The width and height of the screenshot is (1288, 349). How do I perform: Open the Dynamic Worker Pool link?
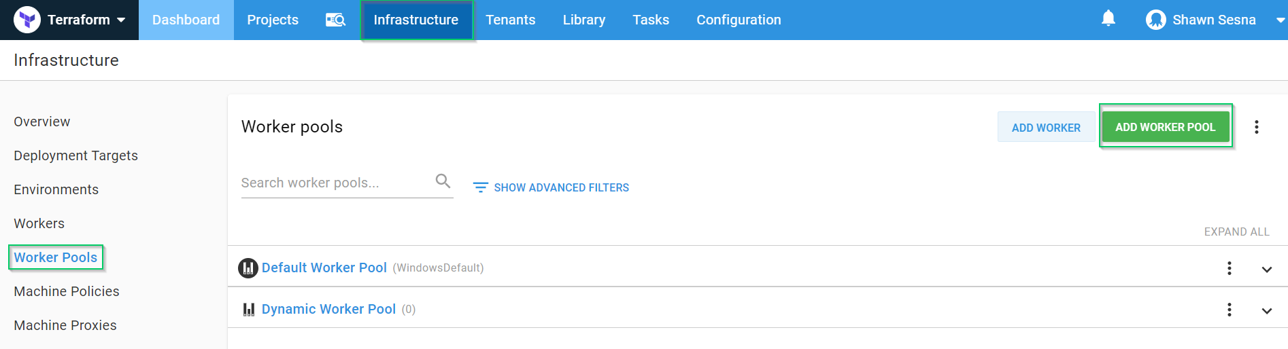point(328,309)
